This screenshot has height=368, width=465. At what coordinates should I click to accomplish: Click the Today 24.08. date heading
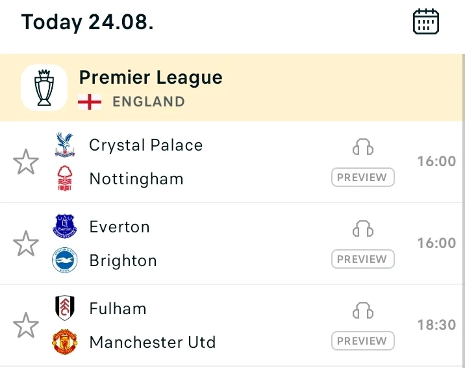click(88, 22)
